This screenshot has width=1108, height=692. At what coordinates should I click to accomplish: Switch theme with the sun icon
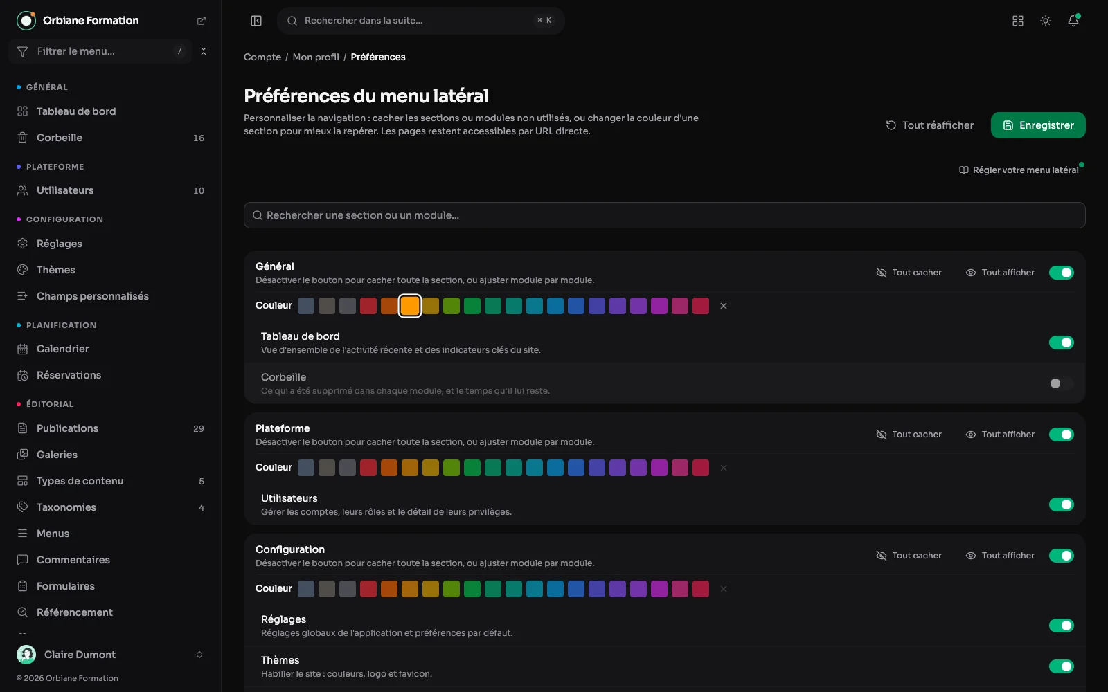pos(1046,21)
